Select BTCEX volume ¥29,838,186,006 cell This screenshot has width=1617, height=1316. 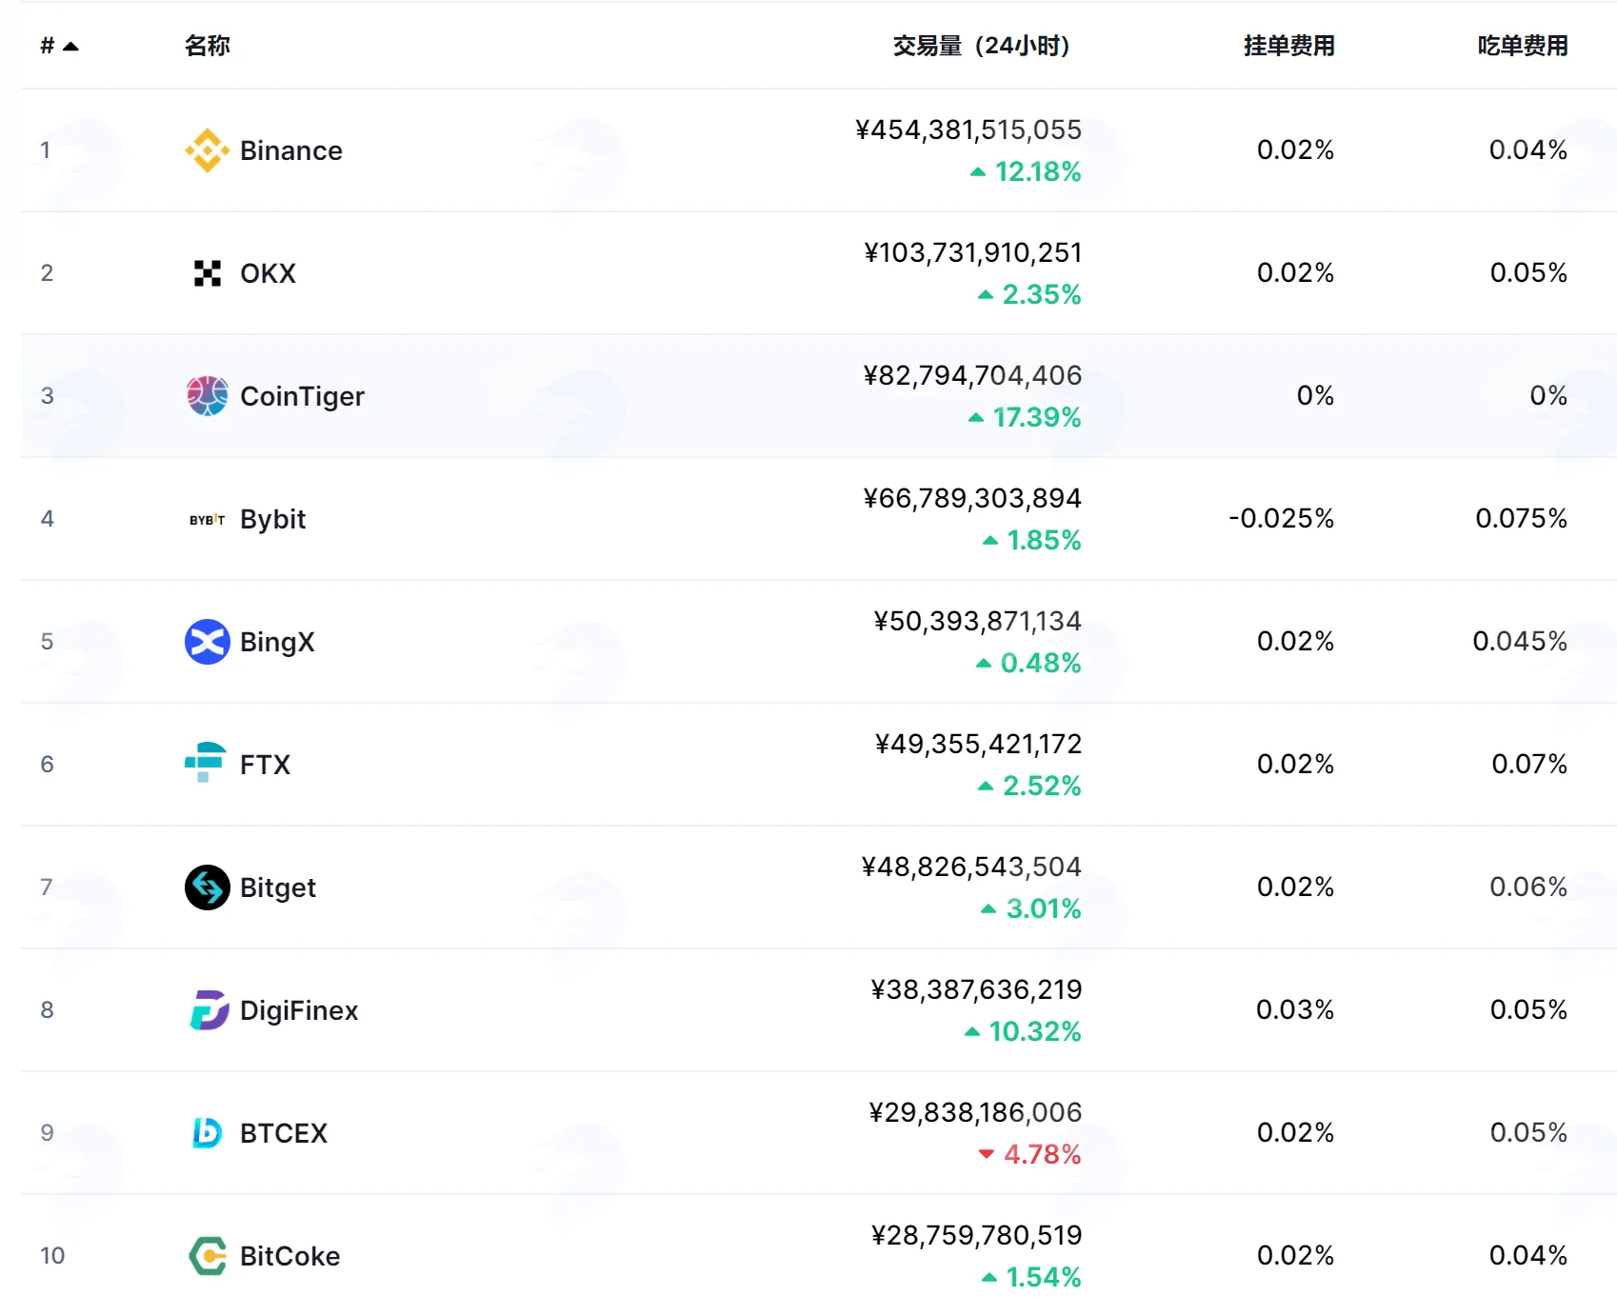pyautogui.click(x=975, y=1112)
